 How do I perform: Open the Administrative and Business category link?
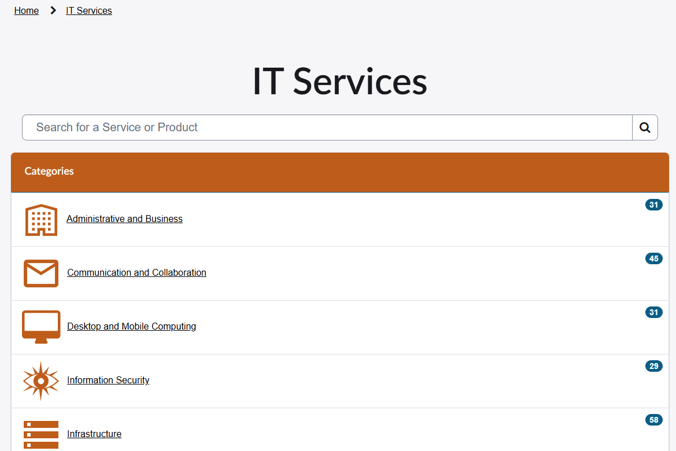tap(124, 219)
